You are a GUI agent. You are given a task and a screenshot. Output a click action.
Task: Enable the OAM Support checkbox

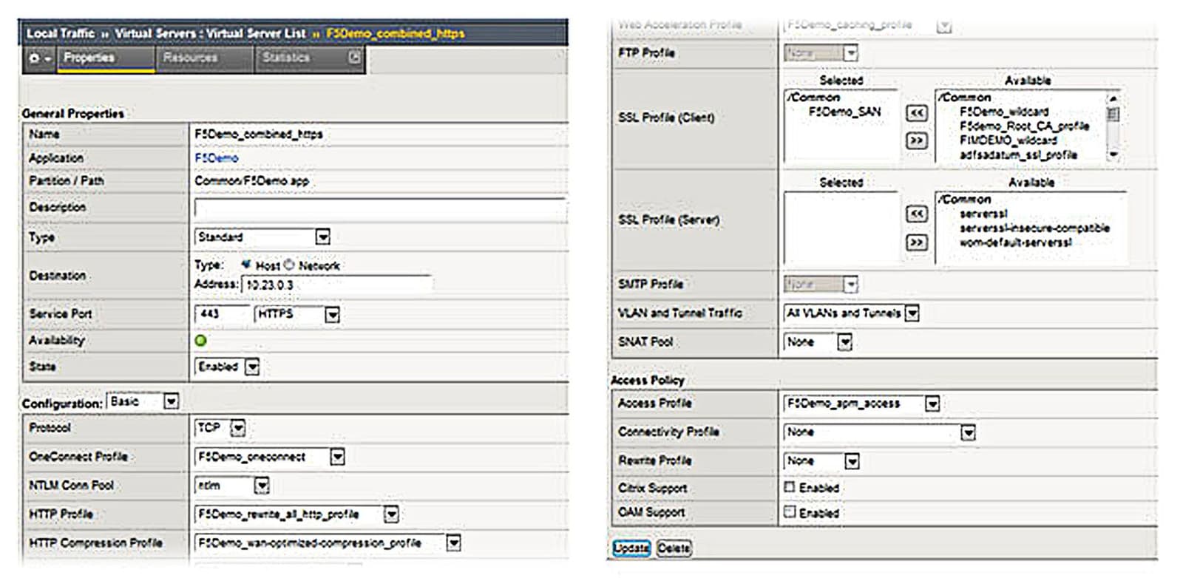point(790,511)
